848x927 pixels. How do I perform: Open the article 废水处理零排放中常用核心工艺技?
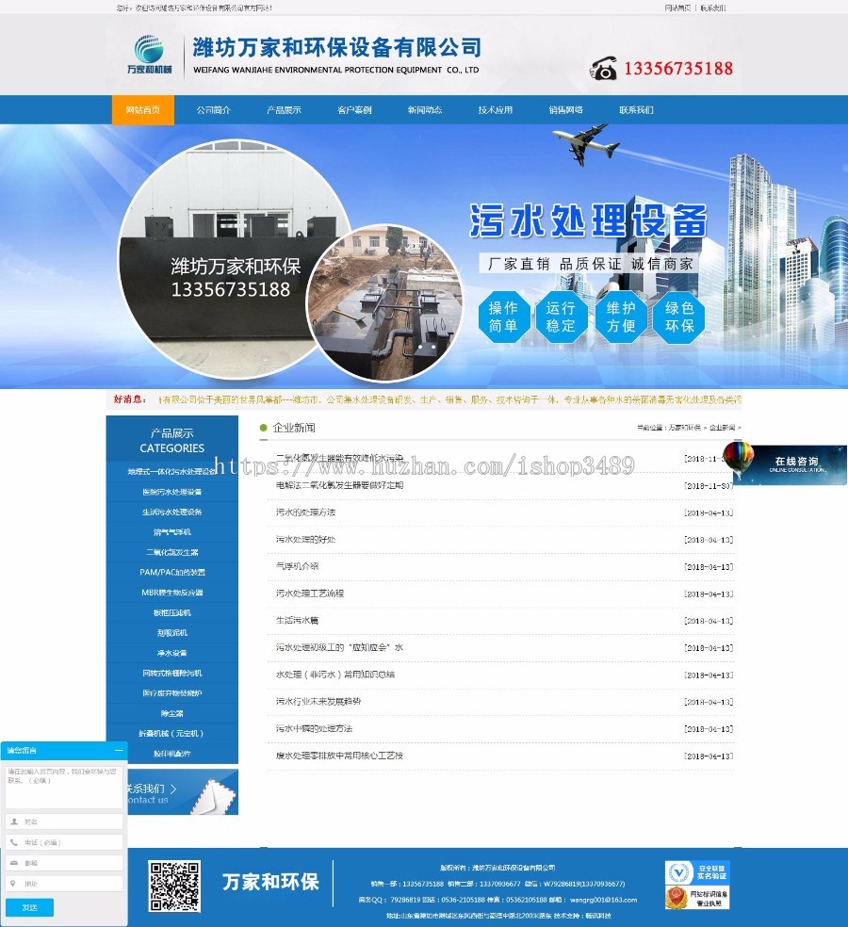point(339,756)
